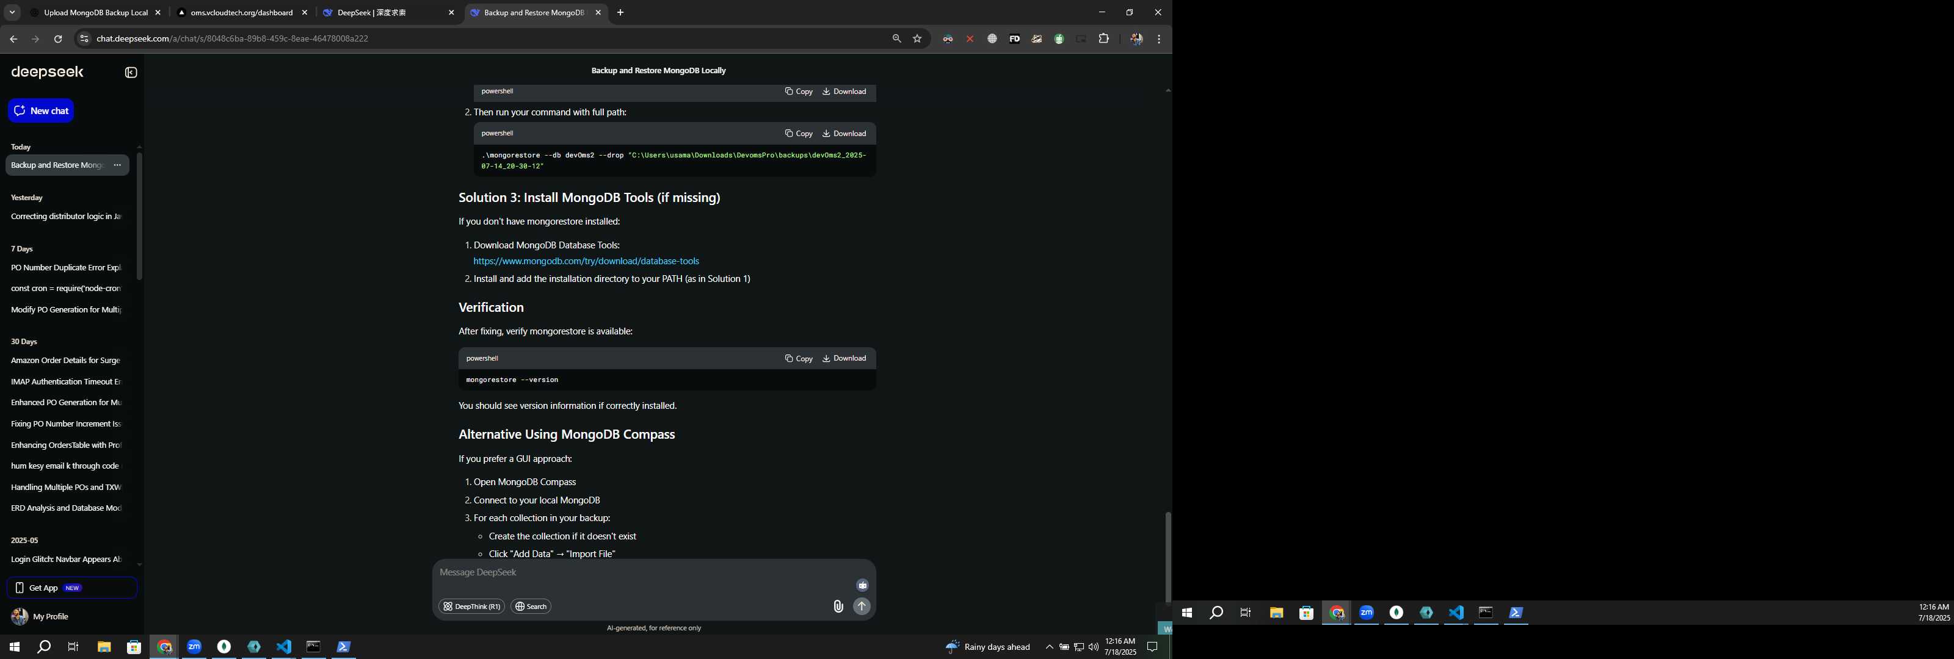
Task: Bookmark this page with star icon
Action: point(917,38)
